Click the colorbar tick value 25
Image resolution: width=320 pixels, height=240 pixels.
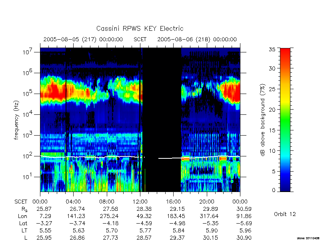pos(273,89)
